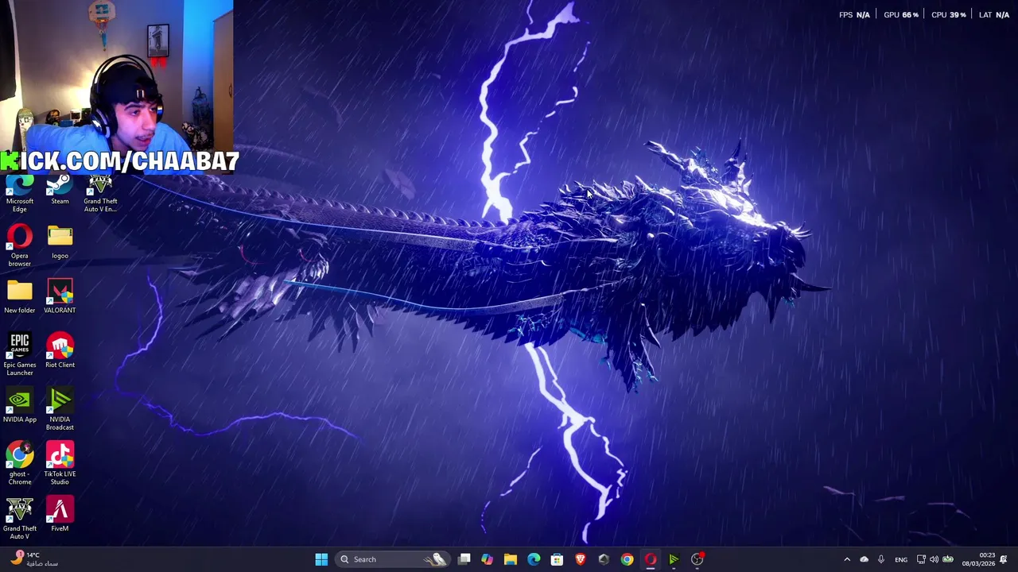The height and width of the screenshot is (572, 1018).
Task: Open the NVIDIA App shortcut
Action: pos(20,406)
